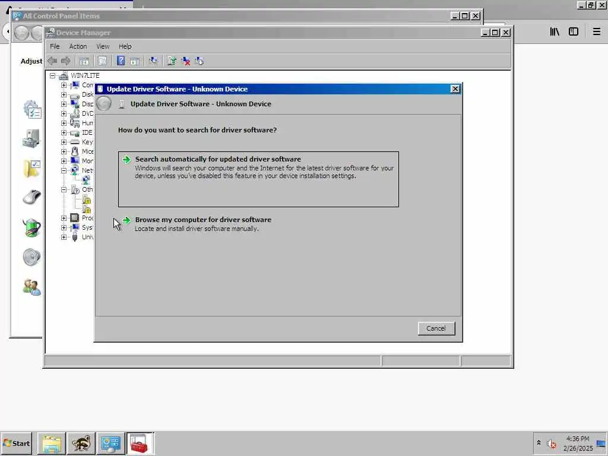Image resolution: width=608 pixels, height=456 pixels.
Task: Open the File menu in Device Manager
Action: [55, 46]
